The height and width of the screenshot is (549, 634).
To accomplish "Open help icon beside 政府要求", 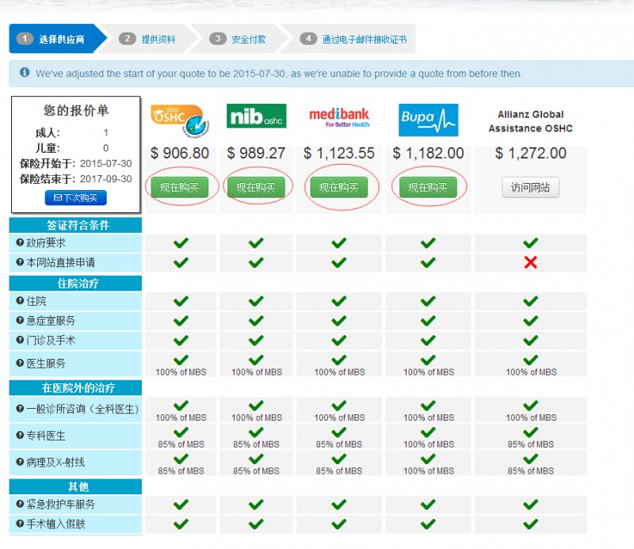I will pos(20,242).
